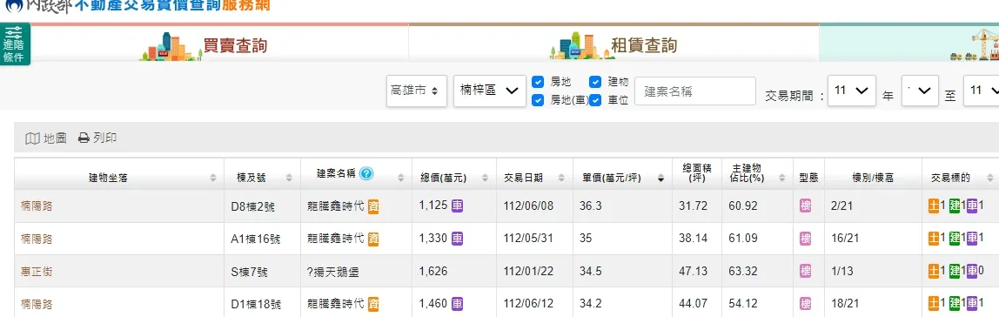Screen dimensions: 999x317
Task: Click the 土 land badge in the D8棟2號 row
Action: (934, 206)
